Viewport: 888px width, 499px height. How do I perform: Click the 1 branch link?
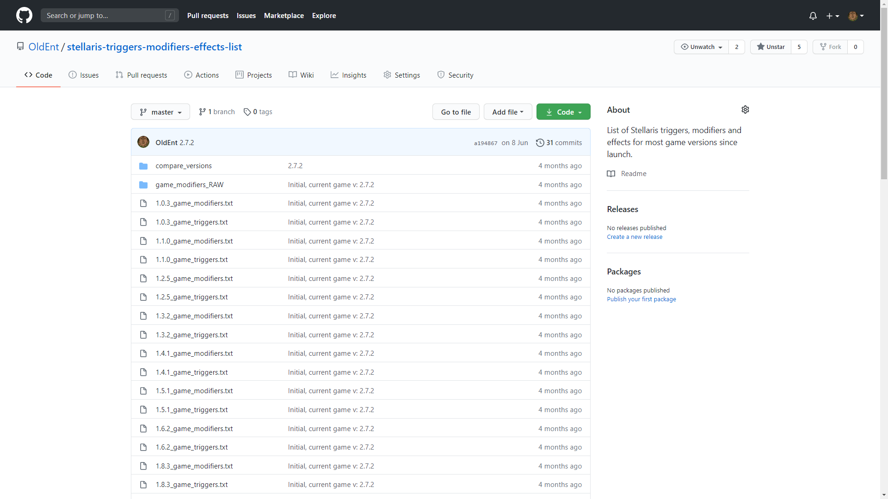pos(216,112)
